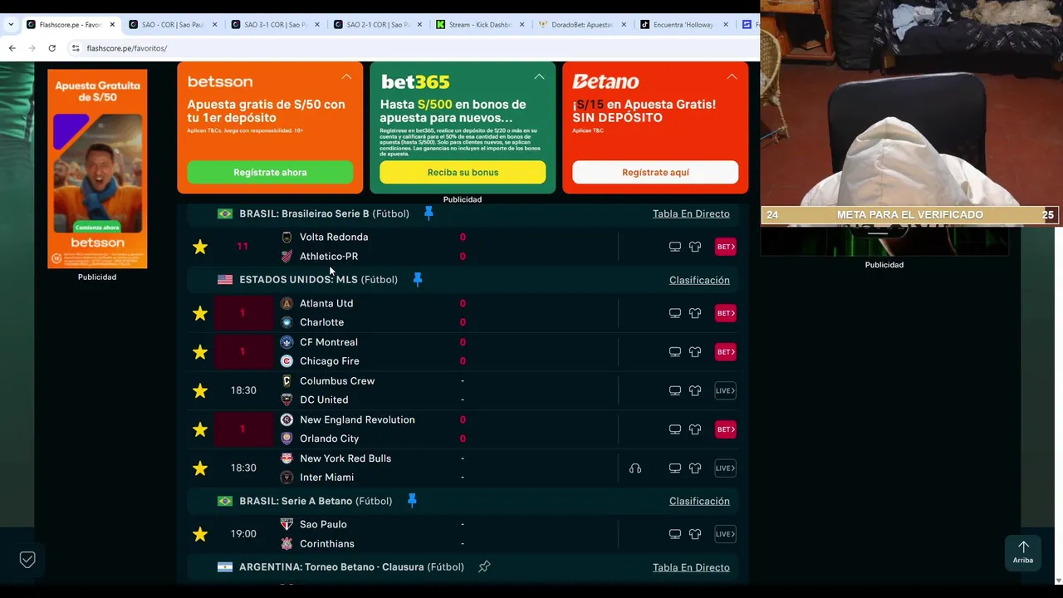
Task: Click Reciba su bonus button
Action: point(463,172)
